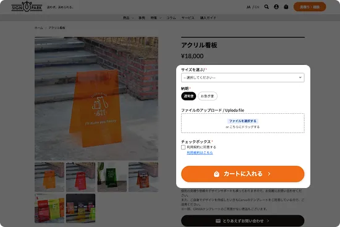Screen dimensions: 340x227
Task: Select the orange sign thumbnail
Action: tap(49, 177)
